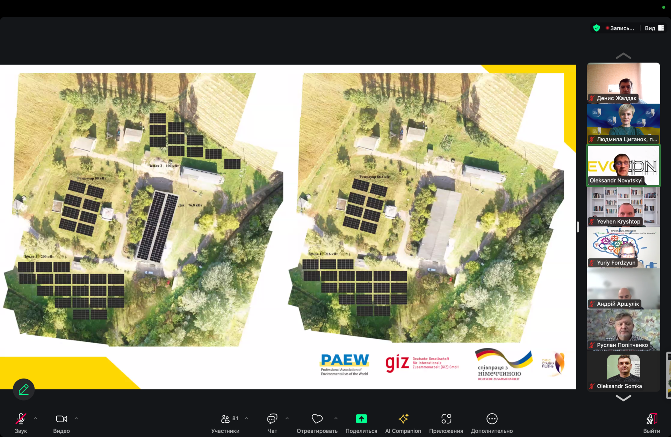Click the Отреагировать reactions heart icon

[317, 419]
